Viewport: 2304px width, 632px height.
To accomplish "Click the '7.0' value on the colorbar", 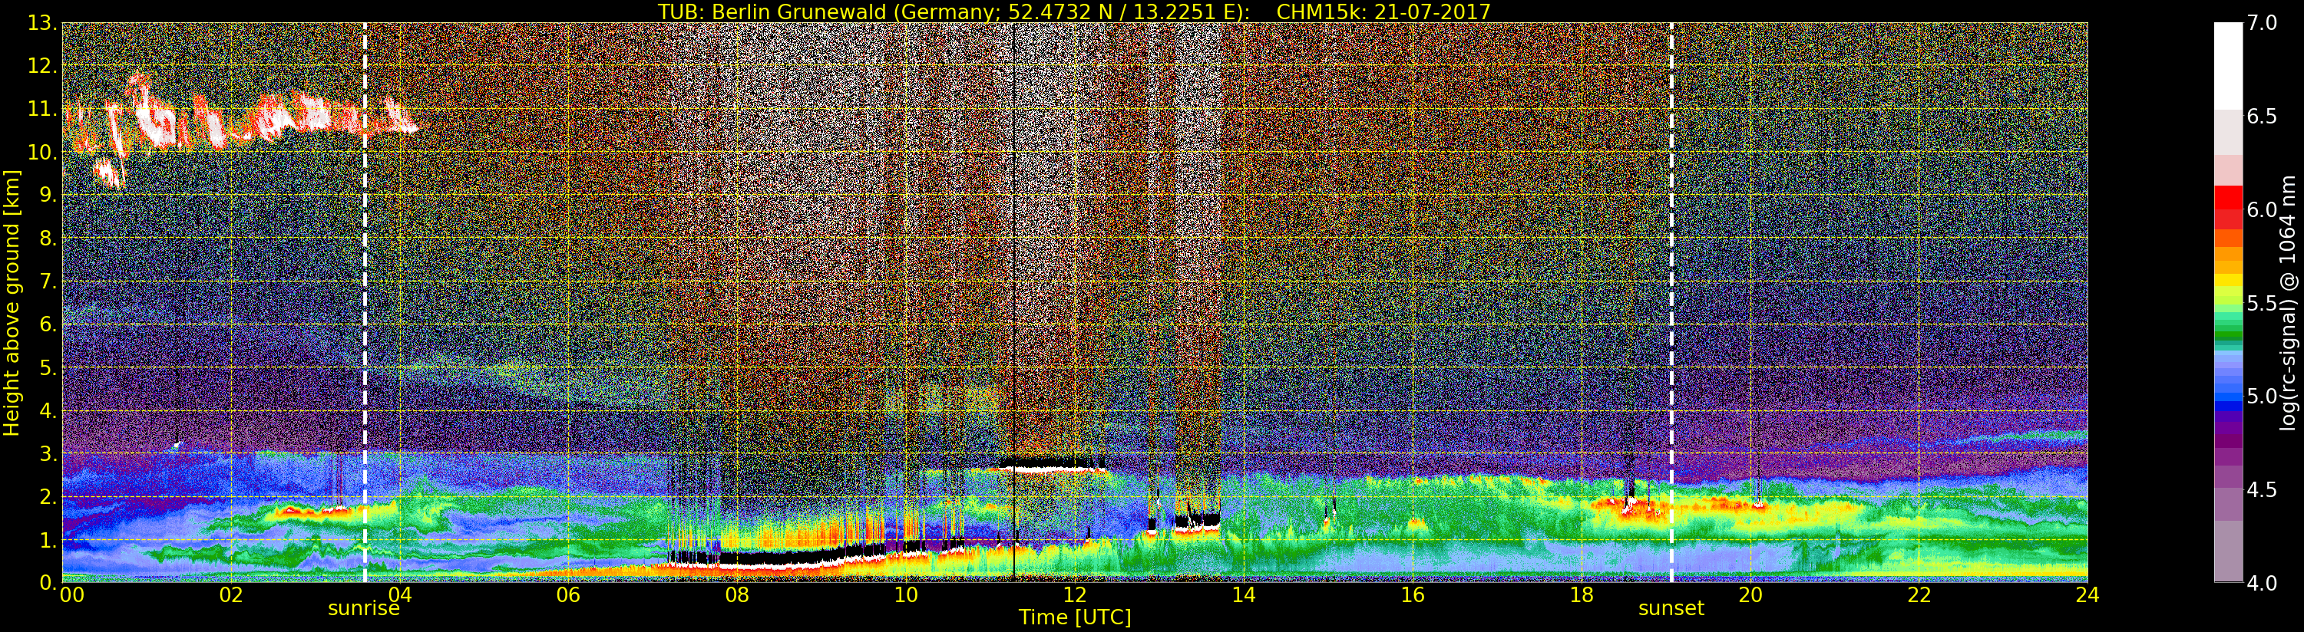I will tap(2262, 23).
